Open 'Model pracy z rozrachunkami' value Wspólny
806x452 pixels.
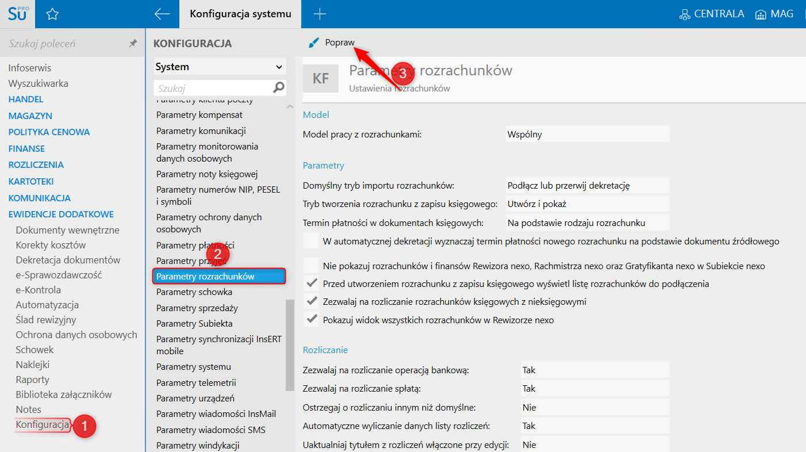587,135
